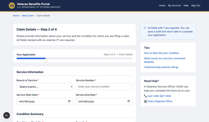Go to Home in the top navigation

[x=162, y=5]
